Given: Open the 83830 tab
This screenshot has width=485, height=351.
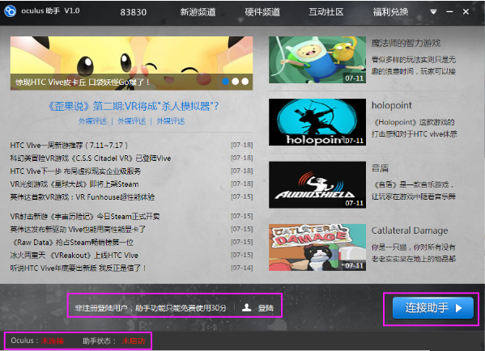Looking at the screenshot, I should click(134, 12).
